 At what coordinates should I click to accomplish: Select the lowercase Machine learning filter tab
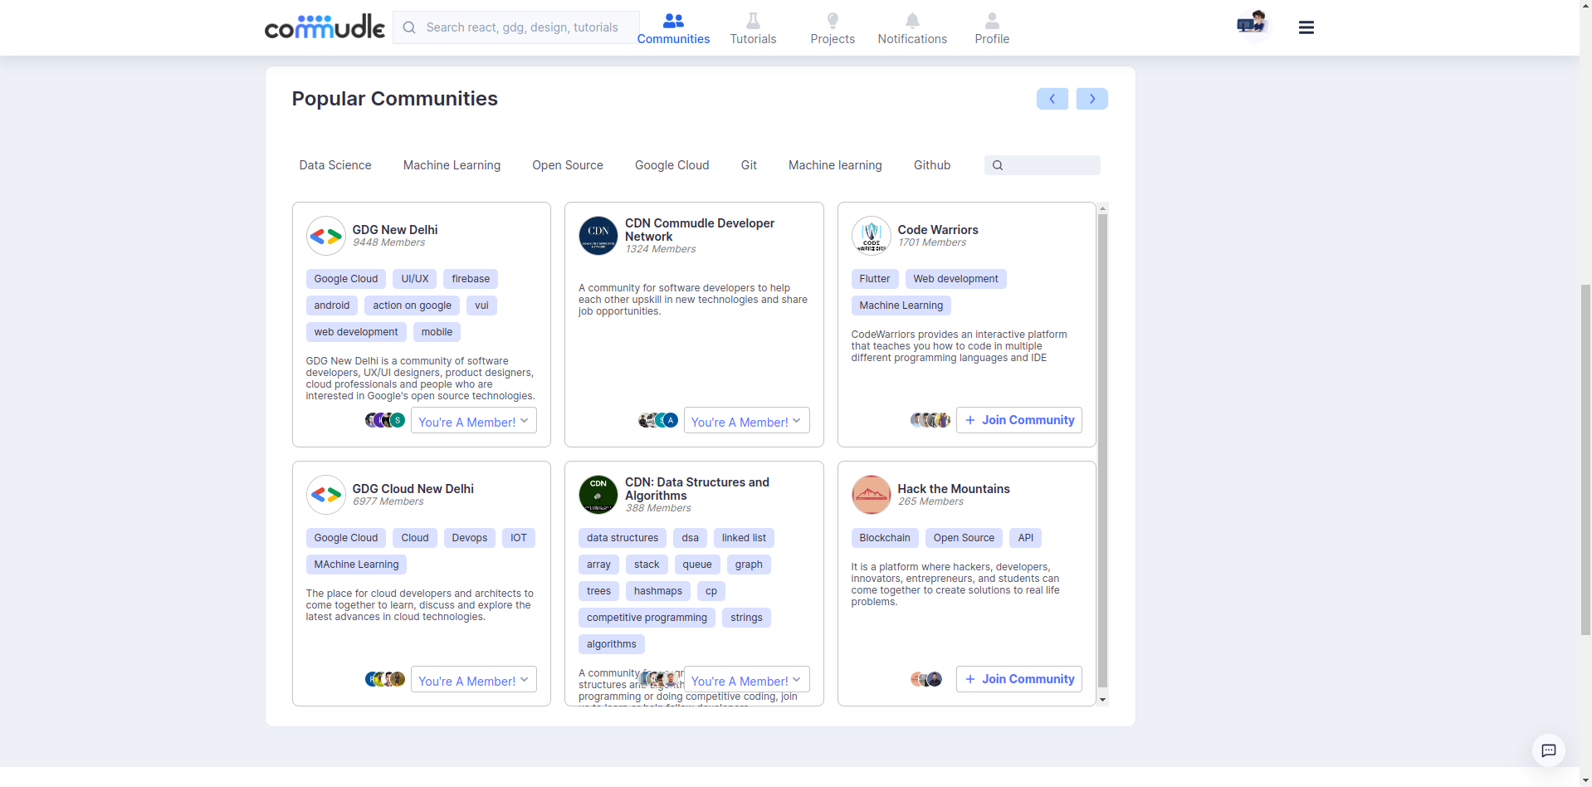tap(835, 165)
